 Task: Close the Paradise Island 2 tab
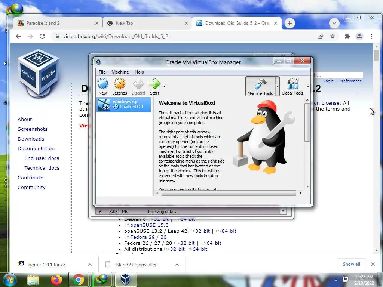[97, 23]
